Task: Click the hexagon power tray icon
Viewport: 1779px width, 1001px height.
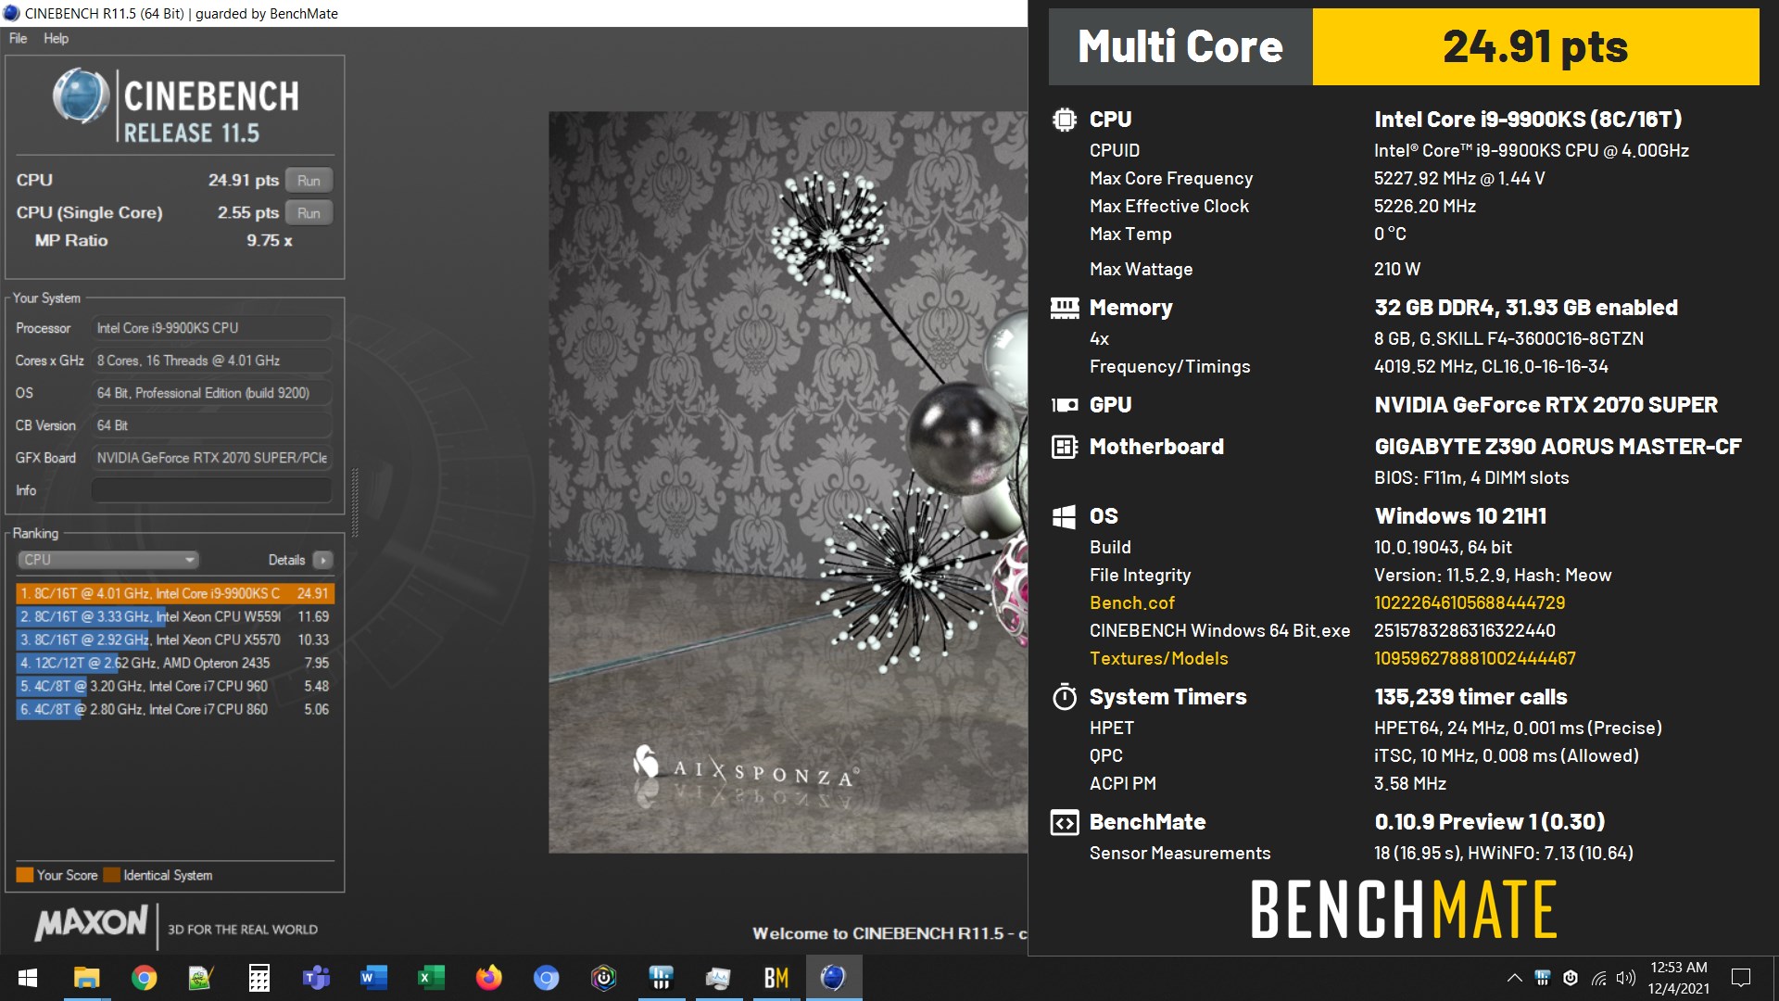Action: 1571,978
